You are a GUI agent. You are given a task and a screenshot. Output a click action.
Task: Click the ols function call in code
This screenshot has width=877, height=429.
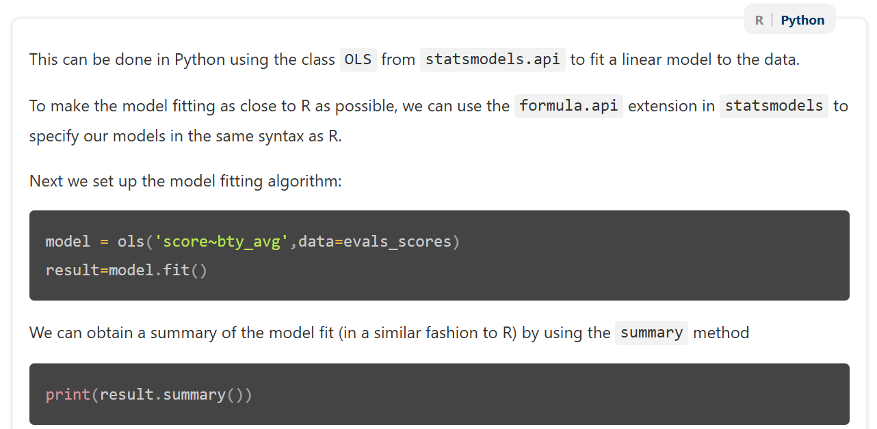click(x=131, y=242)
